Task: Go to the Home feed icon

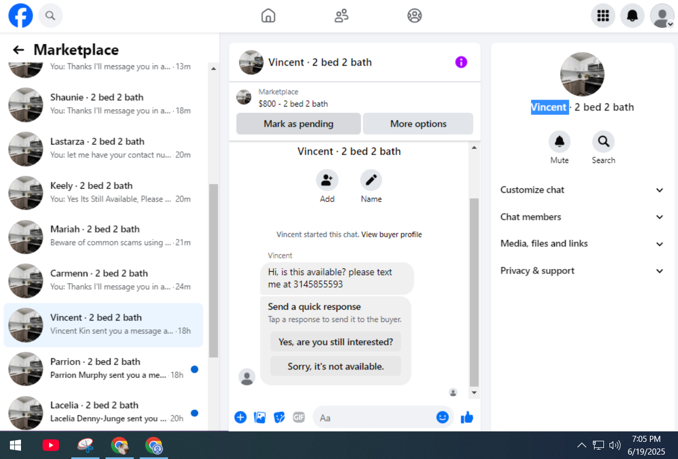Action: (x=269, y=15)
